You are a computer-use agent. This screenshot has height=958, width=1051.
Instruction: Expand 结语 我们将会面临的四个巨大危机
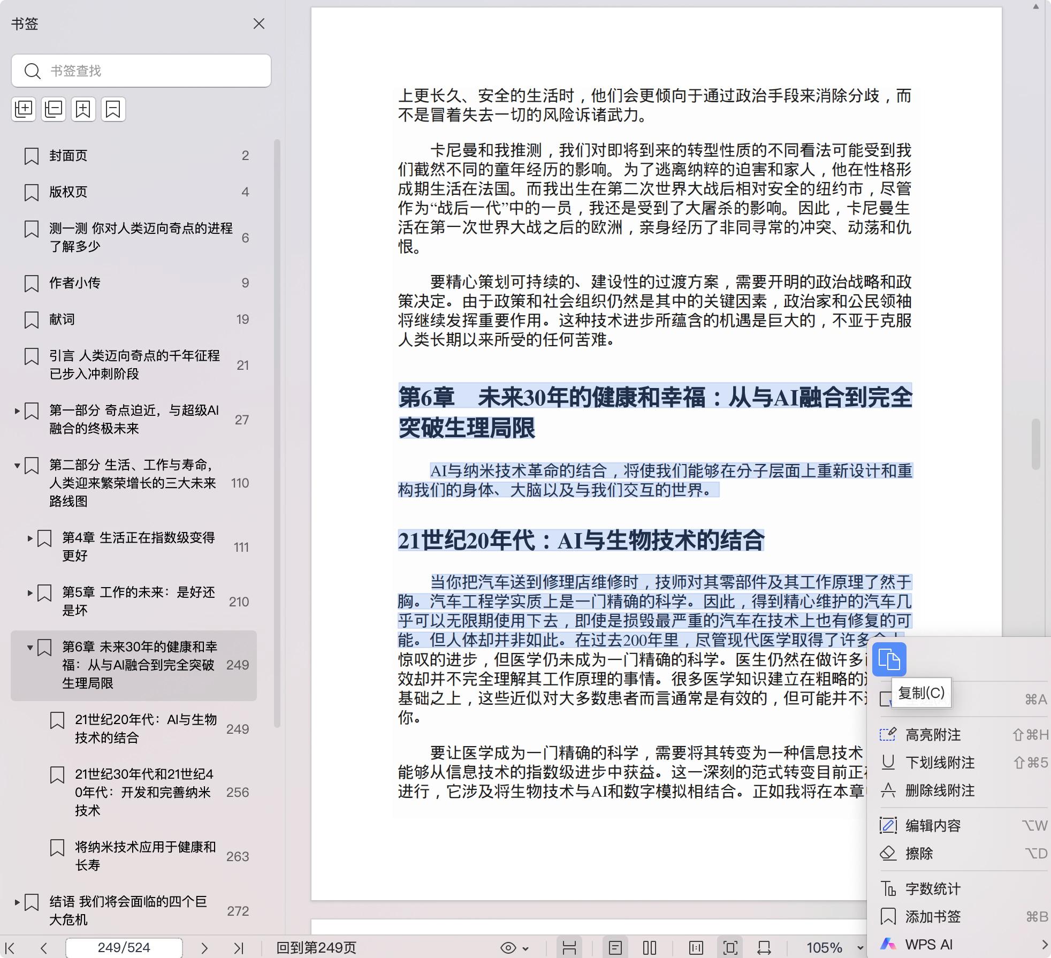(x=17, y=902)
